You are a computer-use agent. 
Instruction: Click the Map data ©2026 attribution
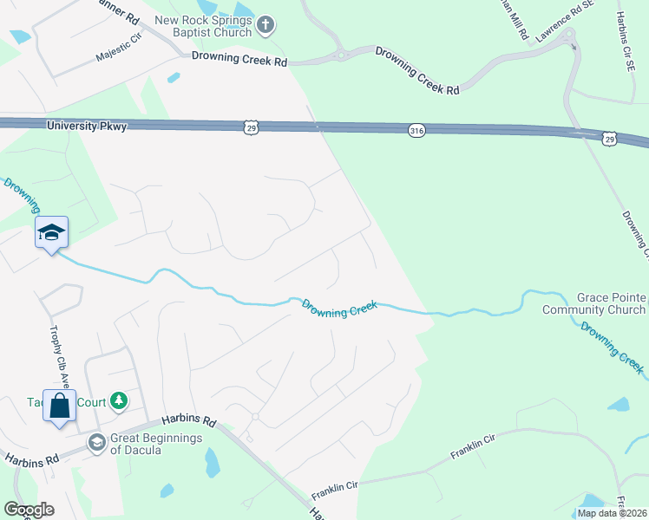(612, 513)
